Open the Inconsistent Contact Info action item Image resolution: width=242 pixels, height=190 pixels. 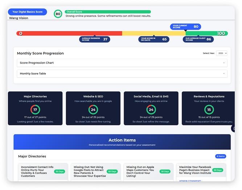tap(37, 171)
